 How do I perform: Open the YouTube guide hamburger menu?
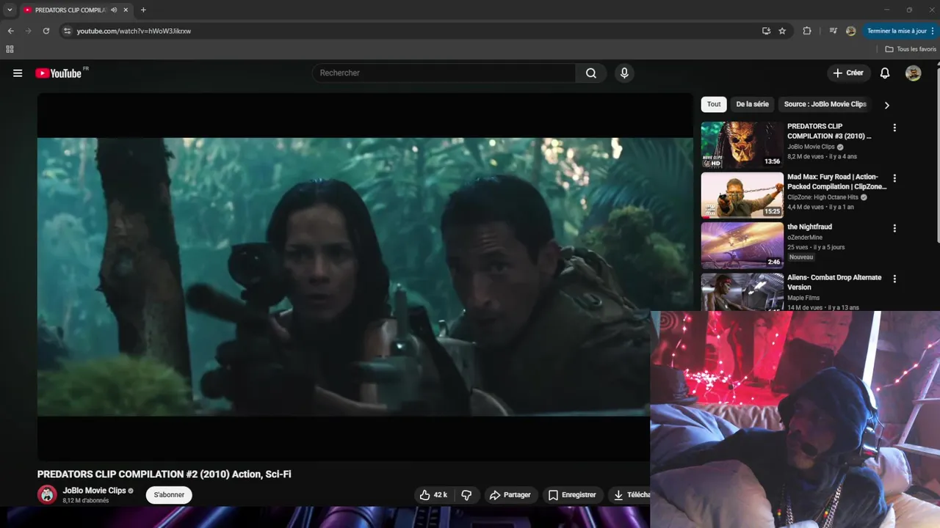pyautogui.click(x=18, y=73)
